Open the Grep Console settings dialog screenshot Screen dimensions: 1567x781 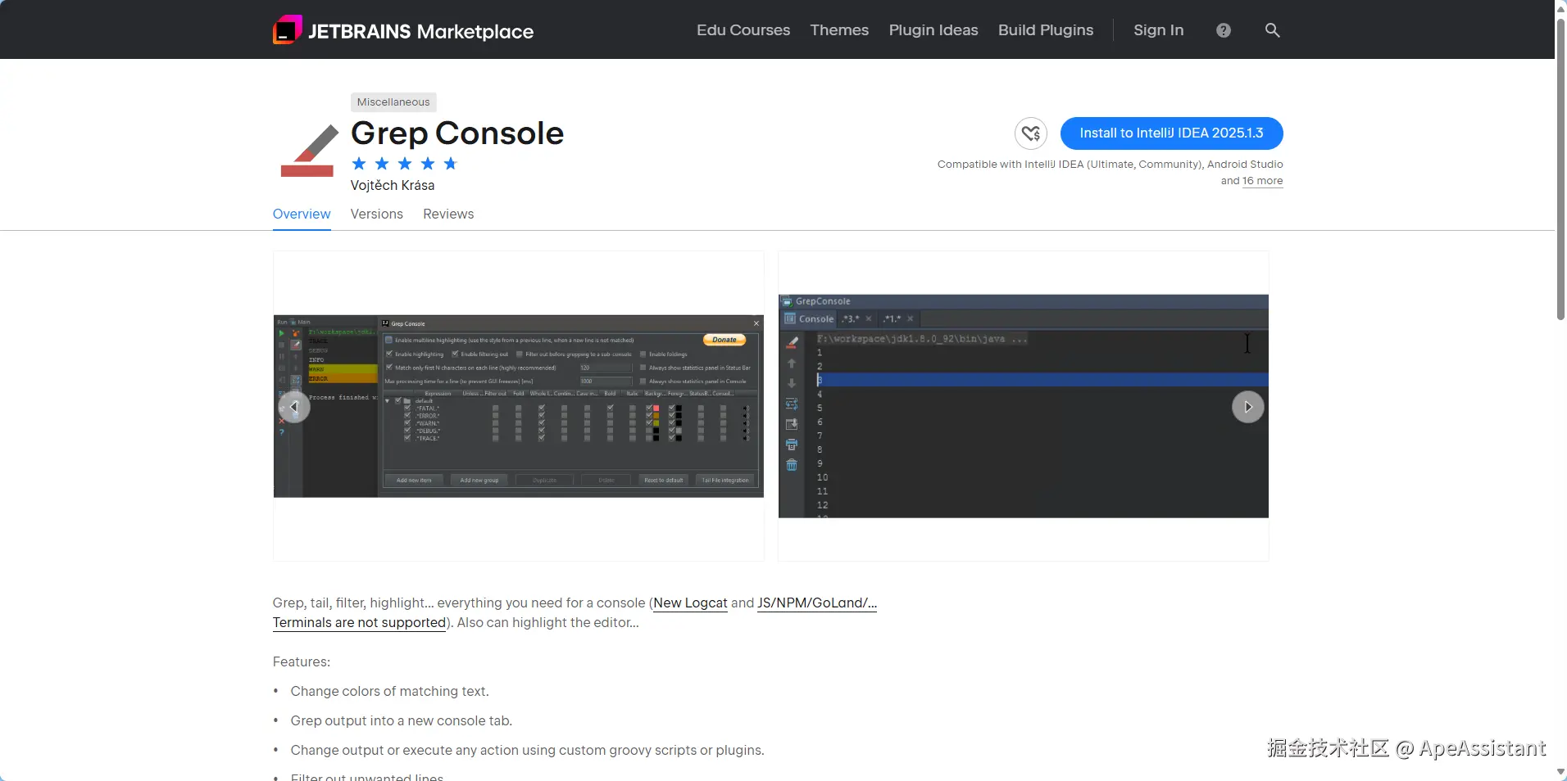pyautogui.click(x=519, y=406)
